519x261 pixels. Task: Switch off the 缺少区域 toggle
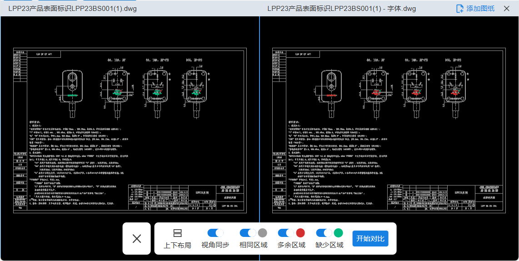324,233
